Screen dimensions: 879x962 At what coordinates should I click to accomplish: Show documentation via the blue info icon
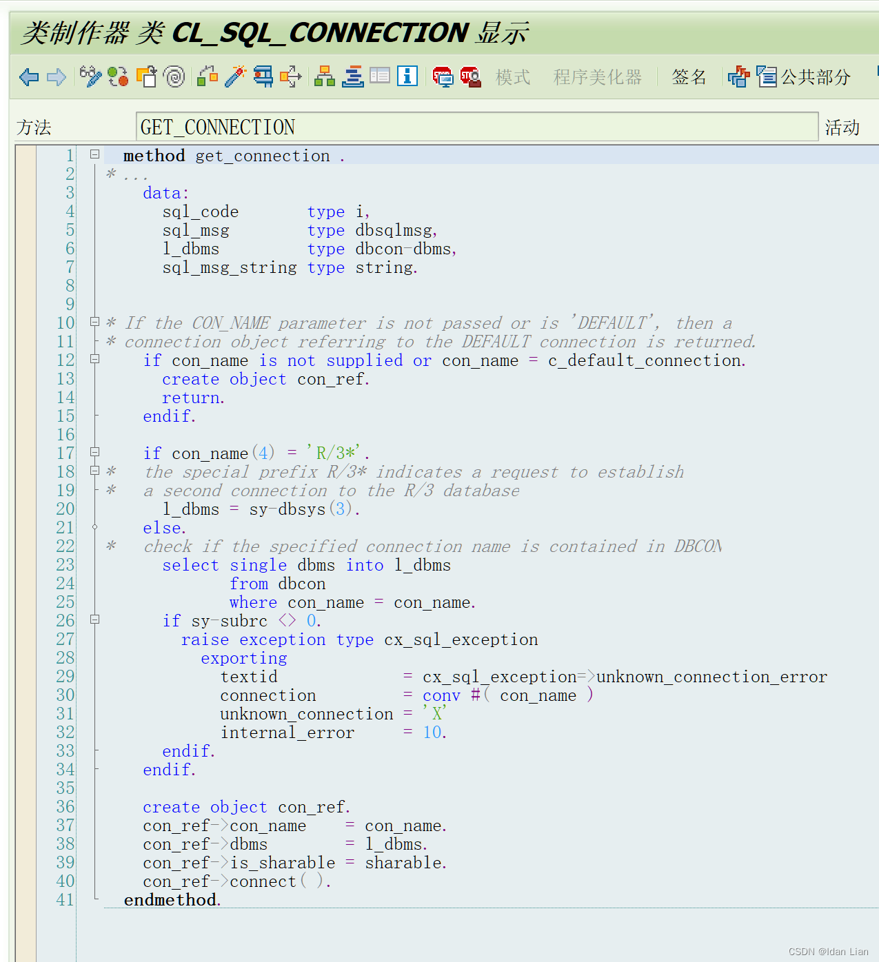click(407, 77)
